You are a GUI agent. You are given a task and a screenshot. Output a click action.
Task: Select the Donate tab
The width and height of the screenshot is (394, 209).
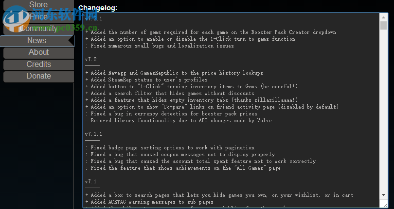pos(38,76)
